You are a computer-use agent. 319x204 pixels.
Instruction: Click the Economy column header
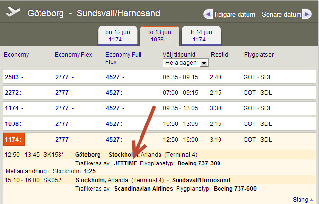(16, 55)
